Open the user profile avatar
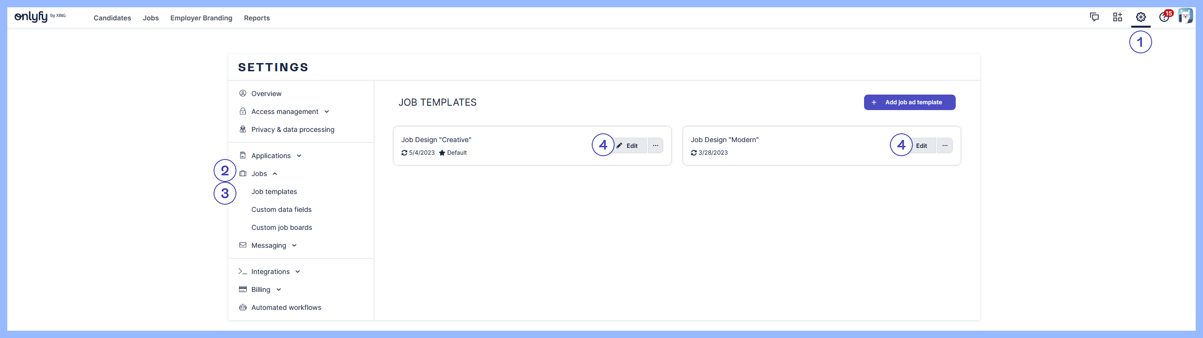1203x338 pixels. 1185,16
